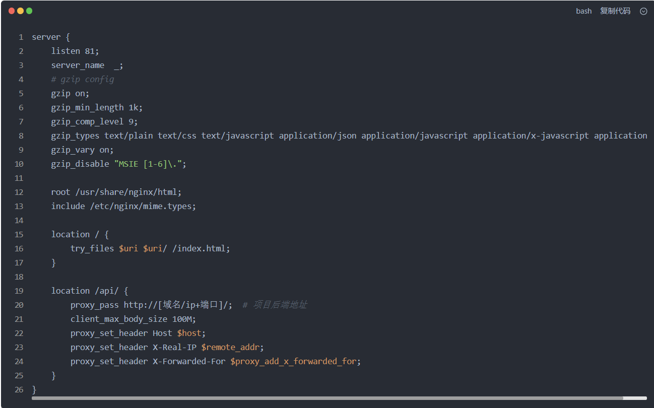This screenshot has height=408, width=654.
Task: Click the 'include /etc/nginx/mime.types;' line
Action: 123,206
